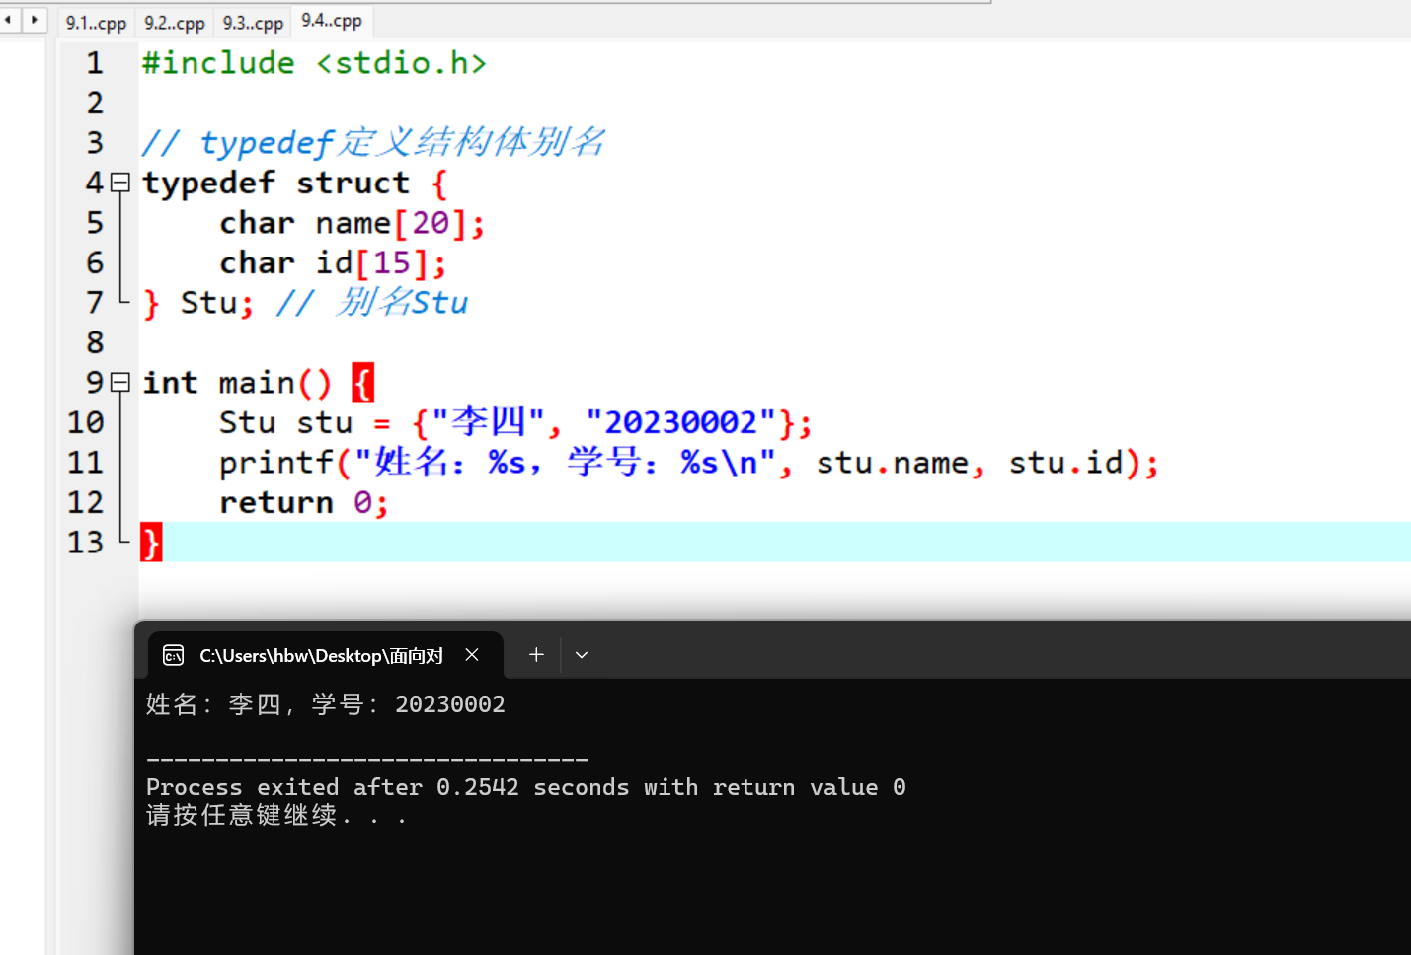Click line number 1 in gutter
Image resolution: width=1411 pixels, height=955 pixels.
click(x=95, y=63)
